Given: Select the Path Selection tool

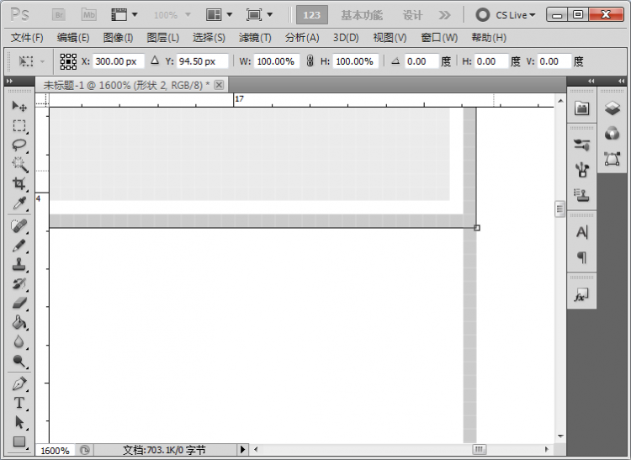Looking at the screenshot, I should coord(19,423).
